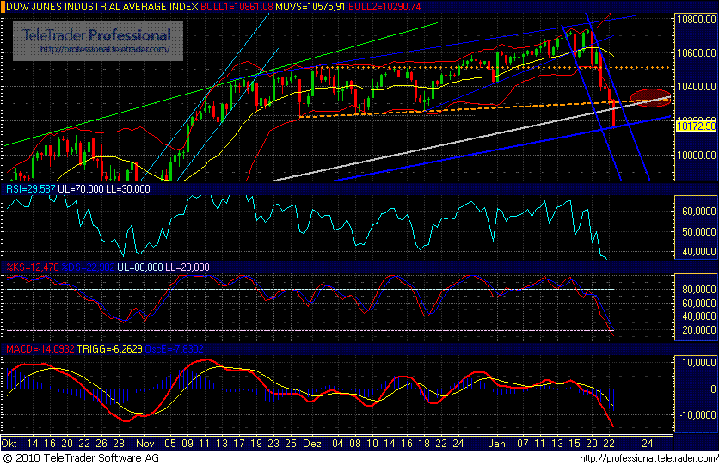Click the 10000,00 price axis label
Image resolution: width=719 pixels, height=466 pixels.
point(696,156)
